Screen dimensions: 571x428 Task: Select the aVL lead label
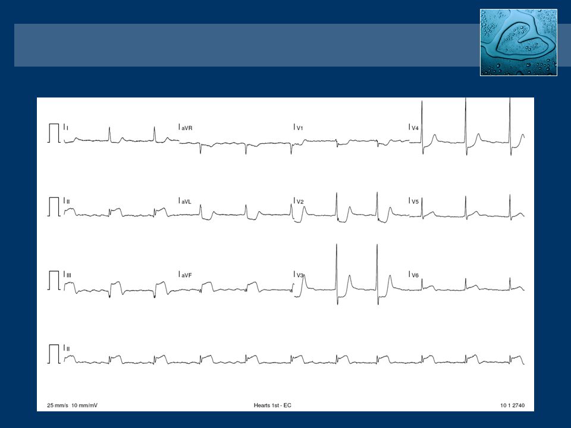(186, 202)
